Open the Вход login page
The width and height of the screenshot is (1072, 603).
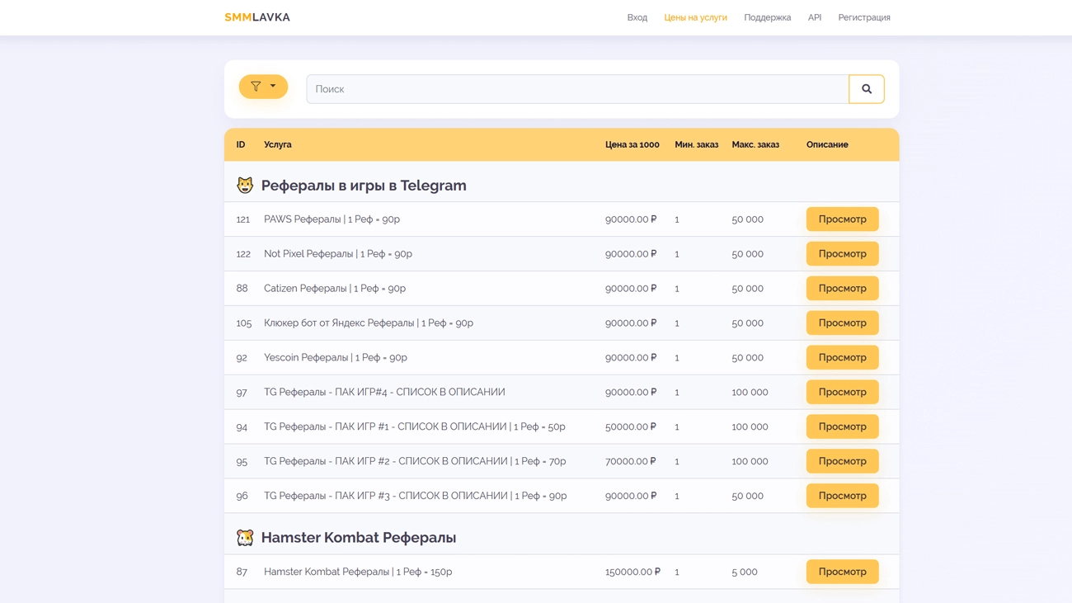coord(637,17)
